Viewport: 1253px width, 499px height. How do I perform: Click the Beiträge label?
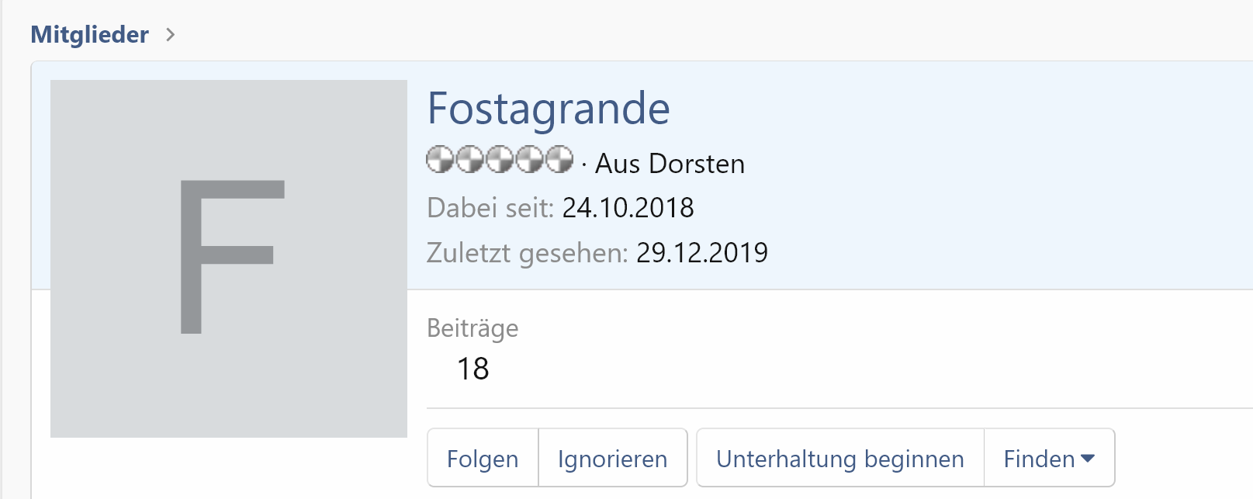[472, 328]
